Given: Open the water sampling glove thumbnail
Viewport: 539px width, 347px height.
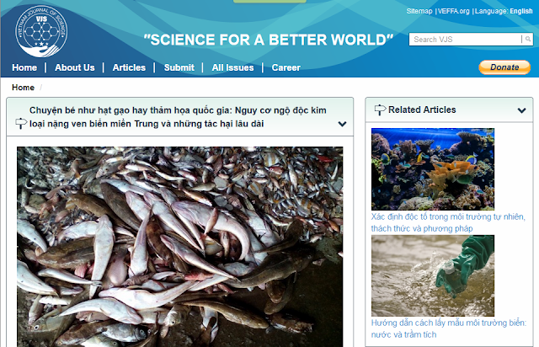Looking at the screenshot, I should [433, 275].
